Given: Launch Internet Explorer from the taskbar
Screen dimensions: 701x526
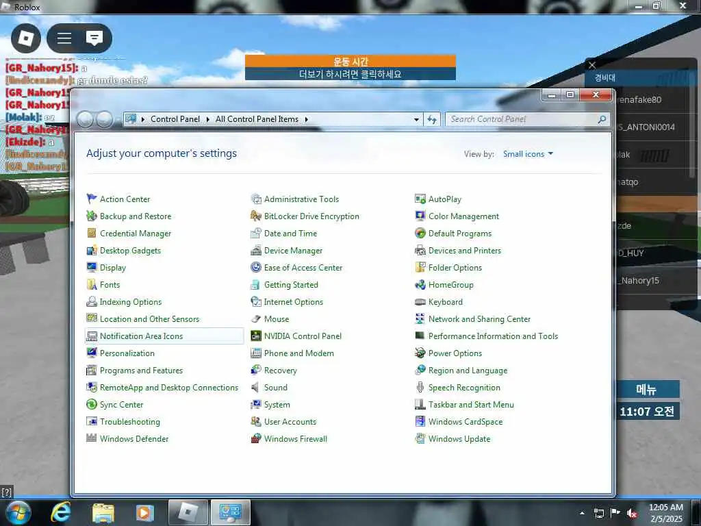Looking at the screenshot, I should [x=60, y=512].
